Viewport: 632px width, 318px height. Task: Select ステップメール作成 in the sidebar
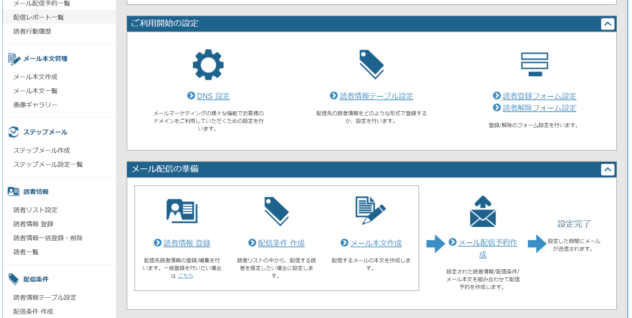point(42,150)
